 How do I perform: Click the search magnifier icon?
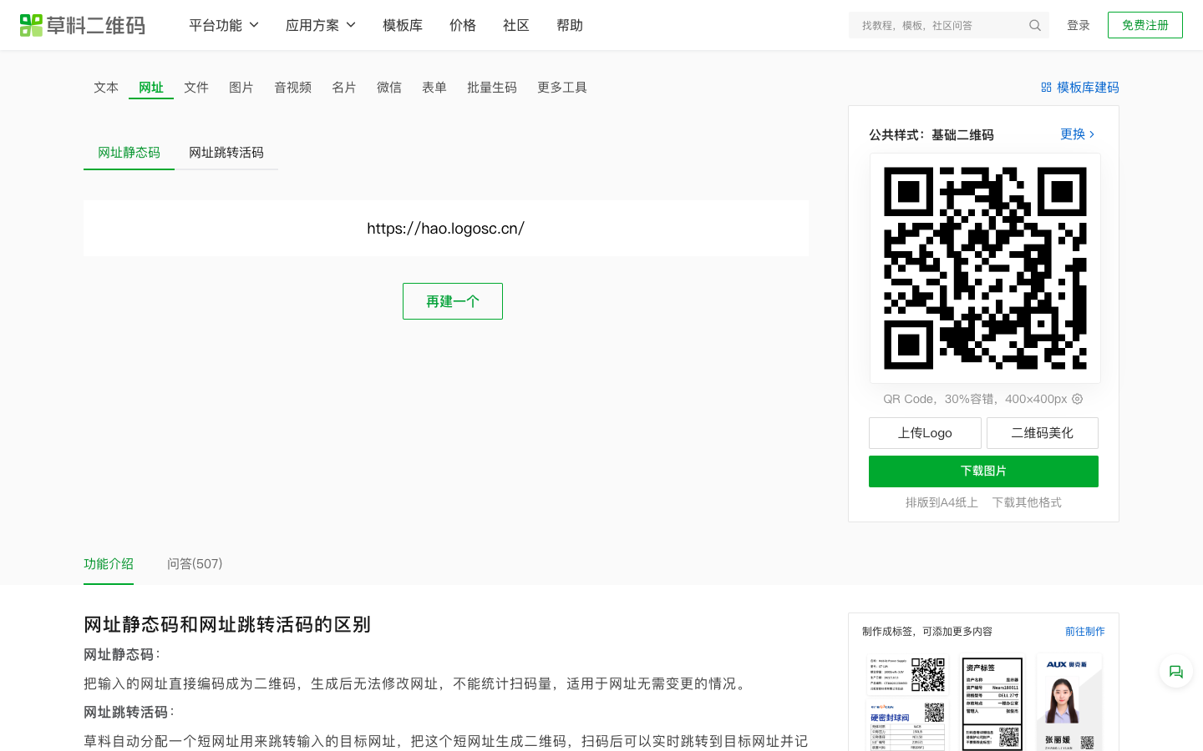tap(1035, 26)
